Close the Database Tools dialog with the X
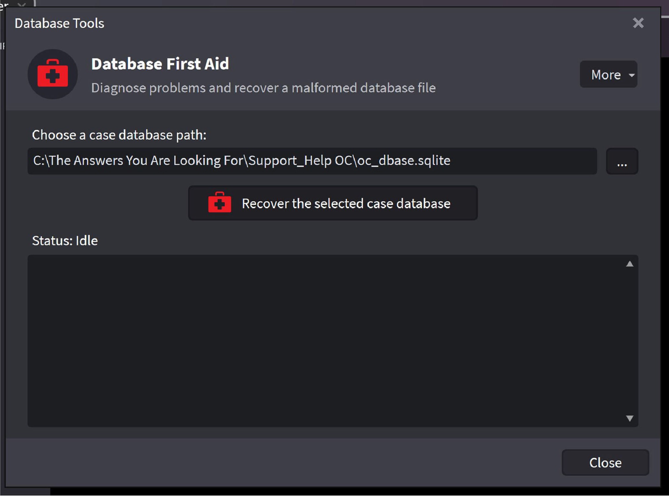 638,23
